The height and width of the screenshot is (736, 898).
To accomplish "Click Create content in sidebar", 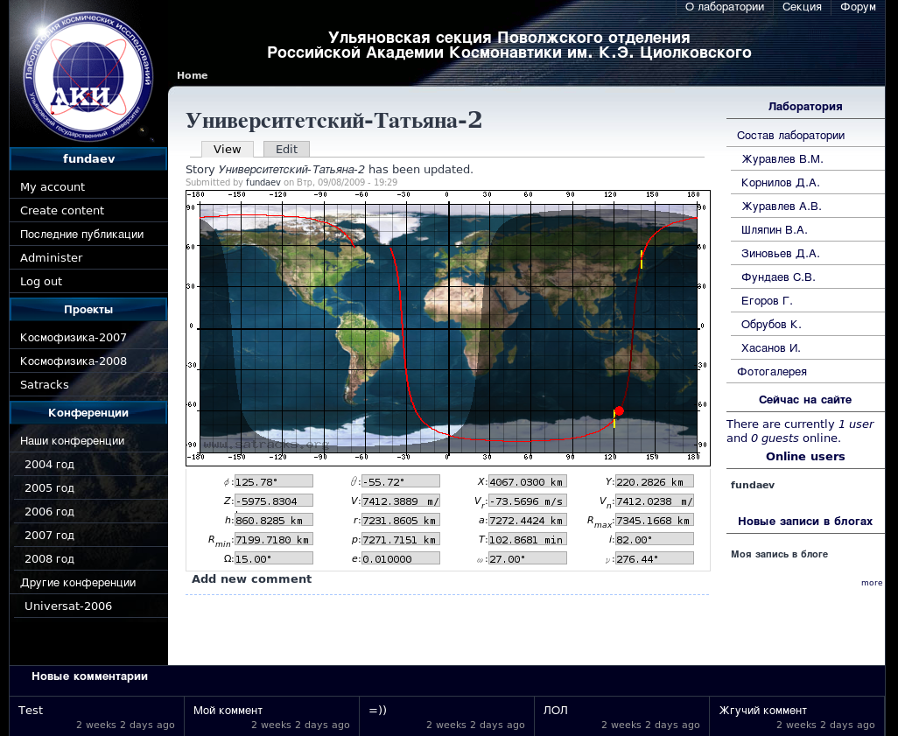I will [62, 211].
